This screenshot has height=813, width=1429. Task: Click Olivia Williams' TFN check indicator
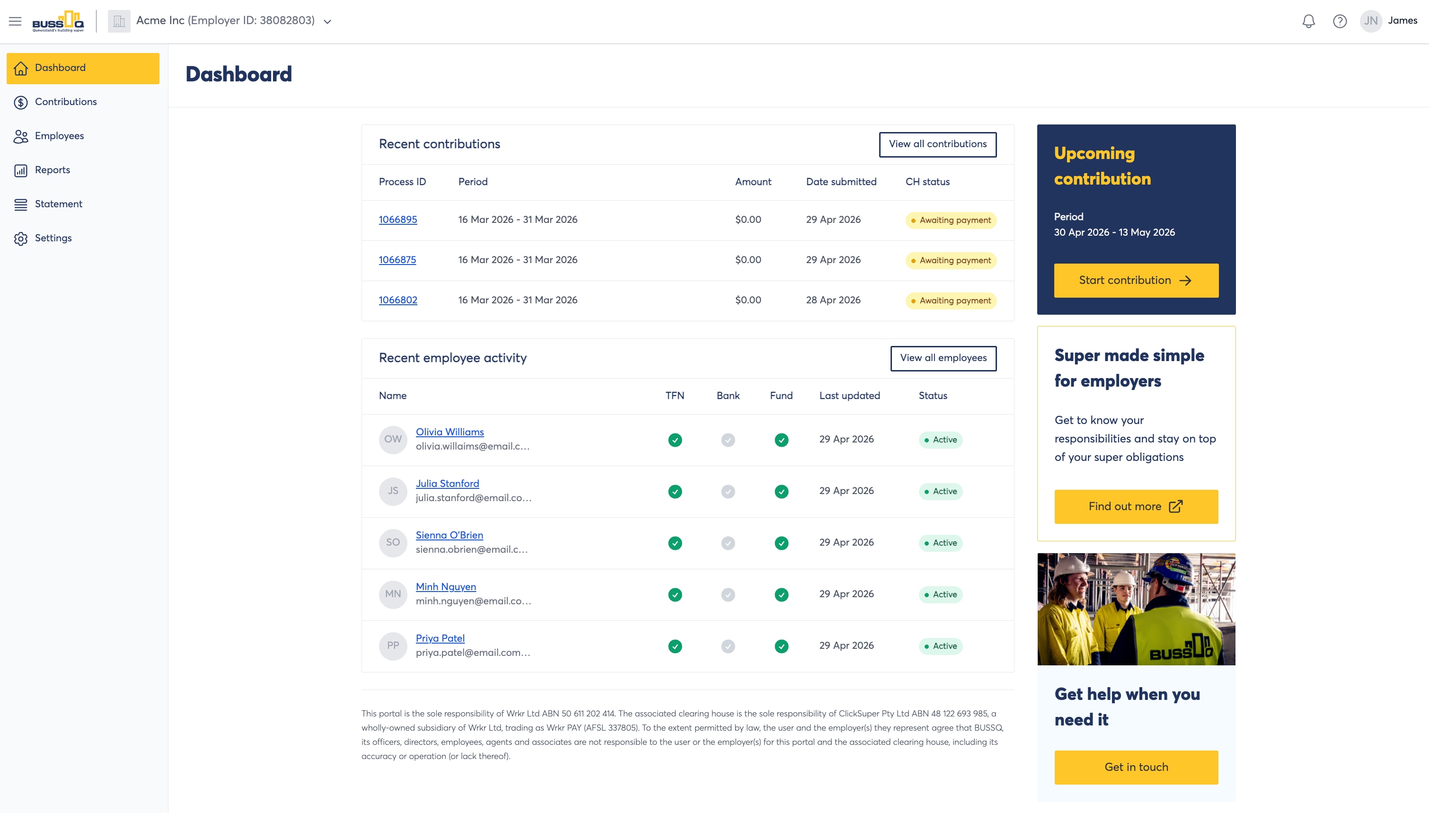(x=675, y=440)
